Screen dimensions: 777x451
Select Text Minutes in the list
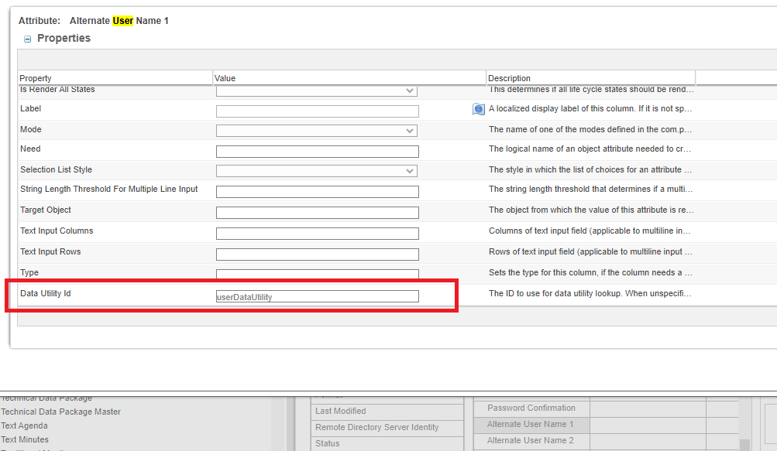pyautogui.click(x=24, y=439)
